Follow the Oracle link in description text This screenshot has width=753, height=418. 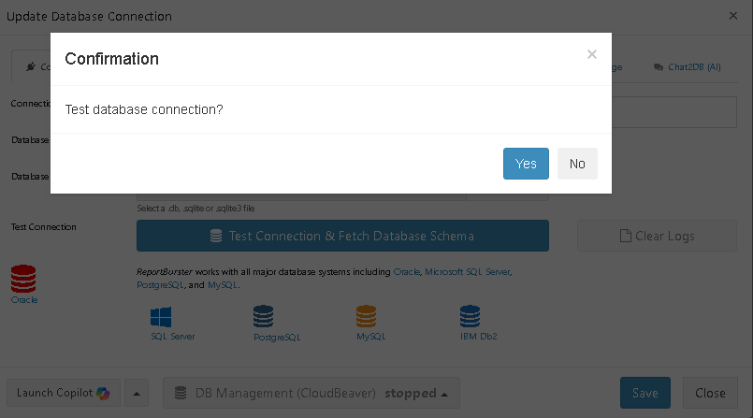(406, 271)
